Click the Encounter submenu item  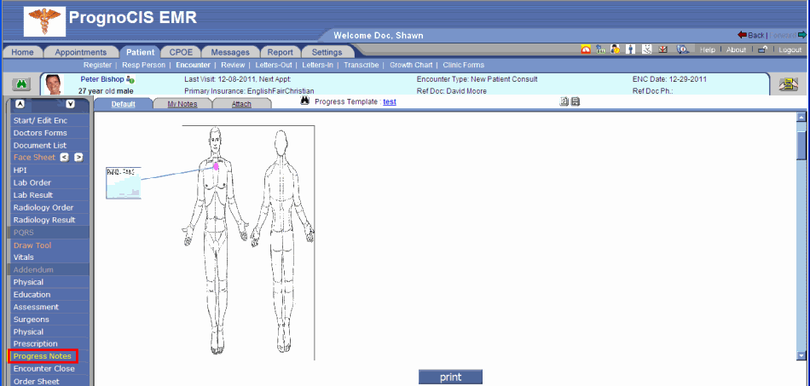point(193,65)
